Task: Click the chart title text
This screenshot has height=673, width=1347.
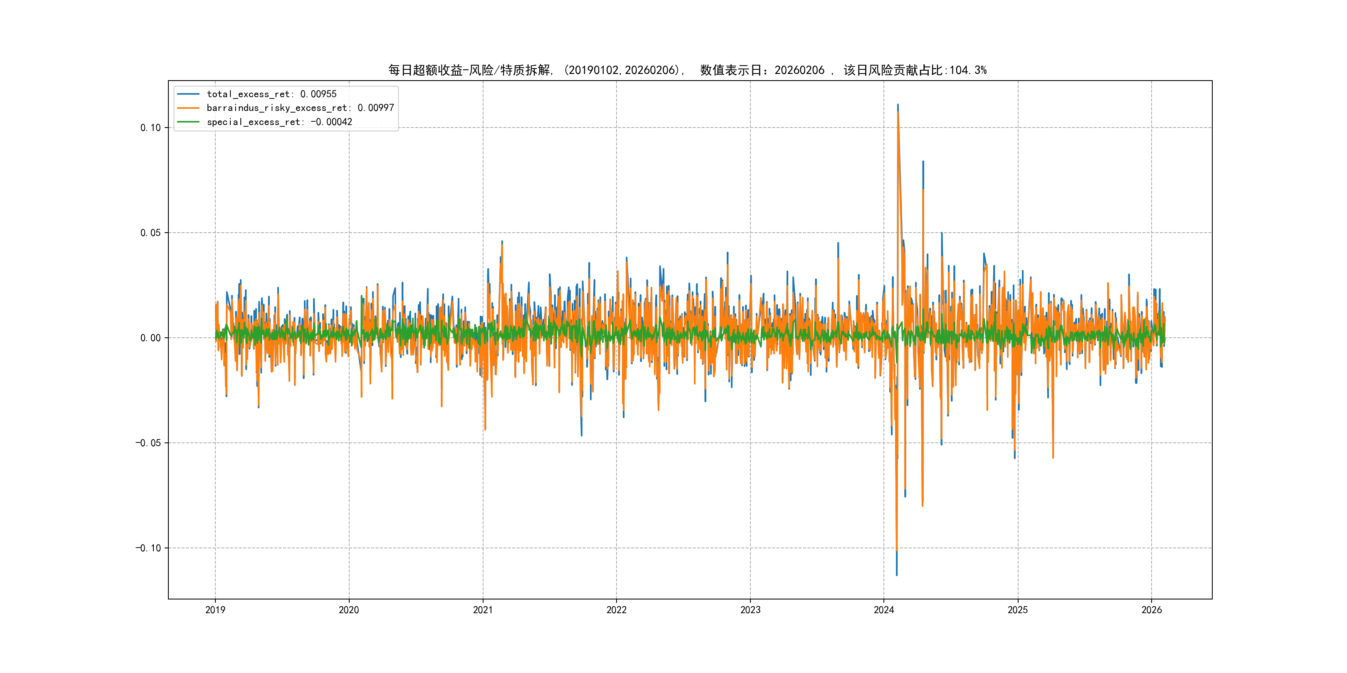Action: 687,70
